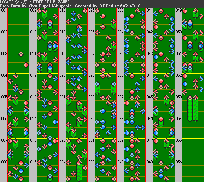Click the red left arrow in measure 013
This screenshot has height=182, width=204.
click(39, 97)
